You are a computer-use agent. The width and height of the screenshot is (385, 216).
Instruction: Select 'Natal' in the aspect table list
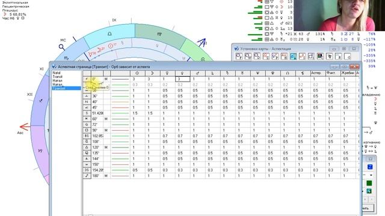pos(57,73)
